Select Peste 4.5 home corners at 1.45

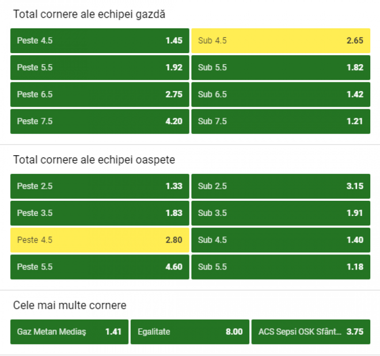tap(100, 40)
